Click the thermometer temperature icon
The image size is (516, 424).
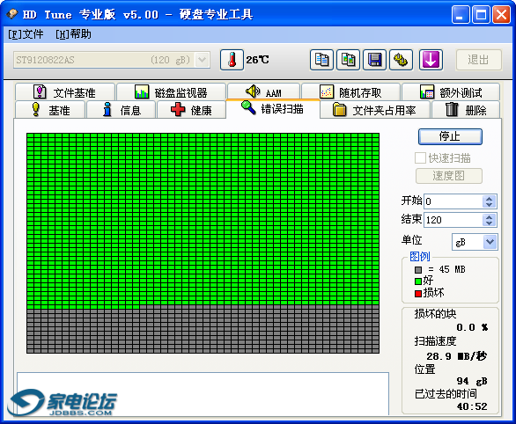point(232,60)
